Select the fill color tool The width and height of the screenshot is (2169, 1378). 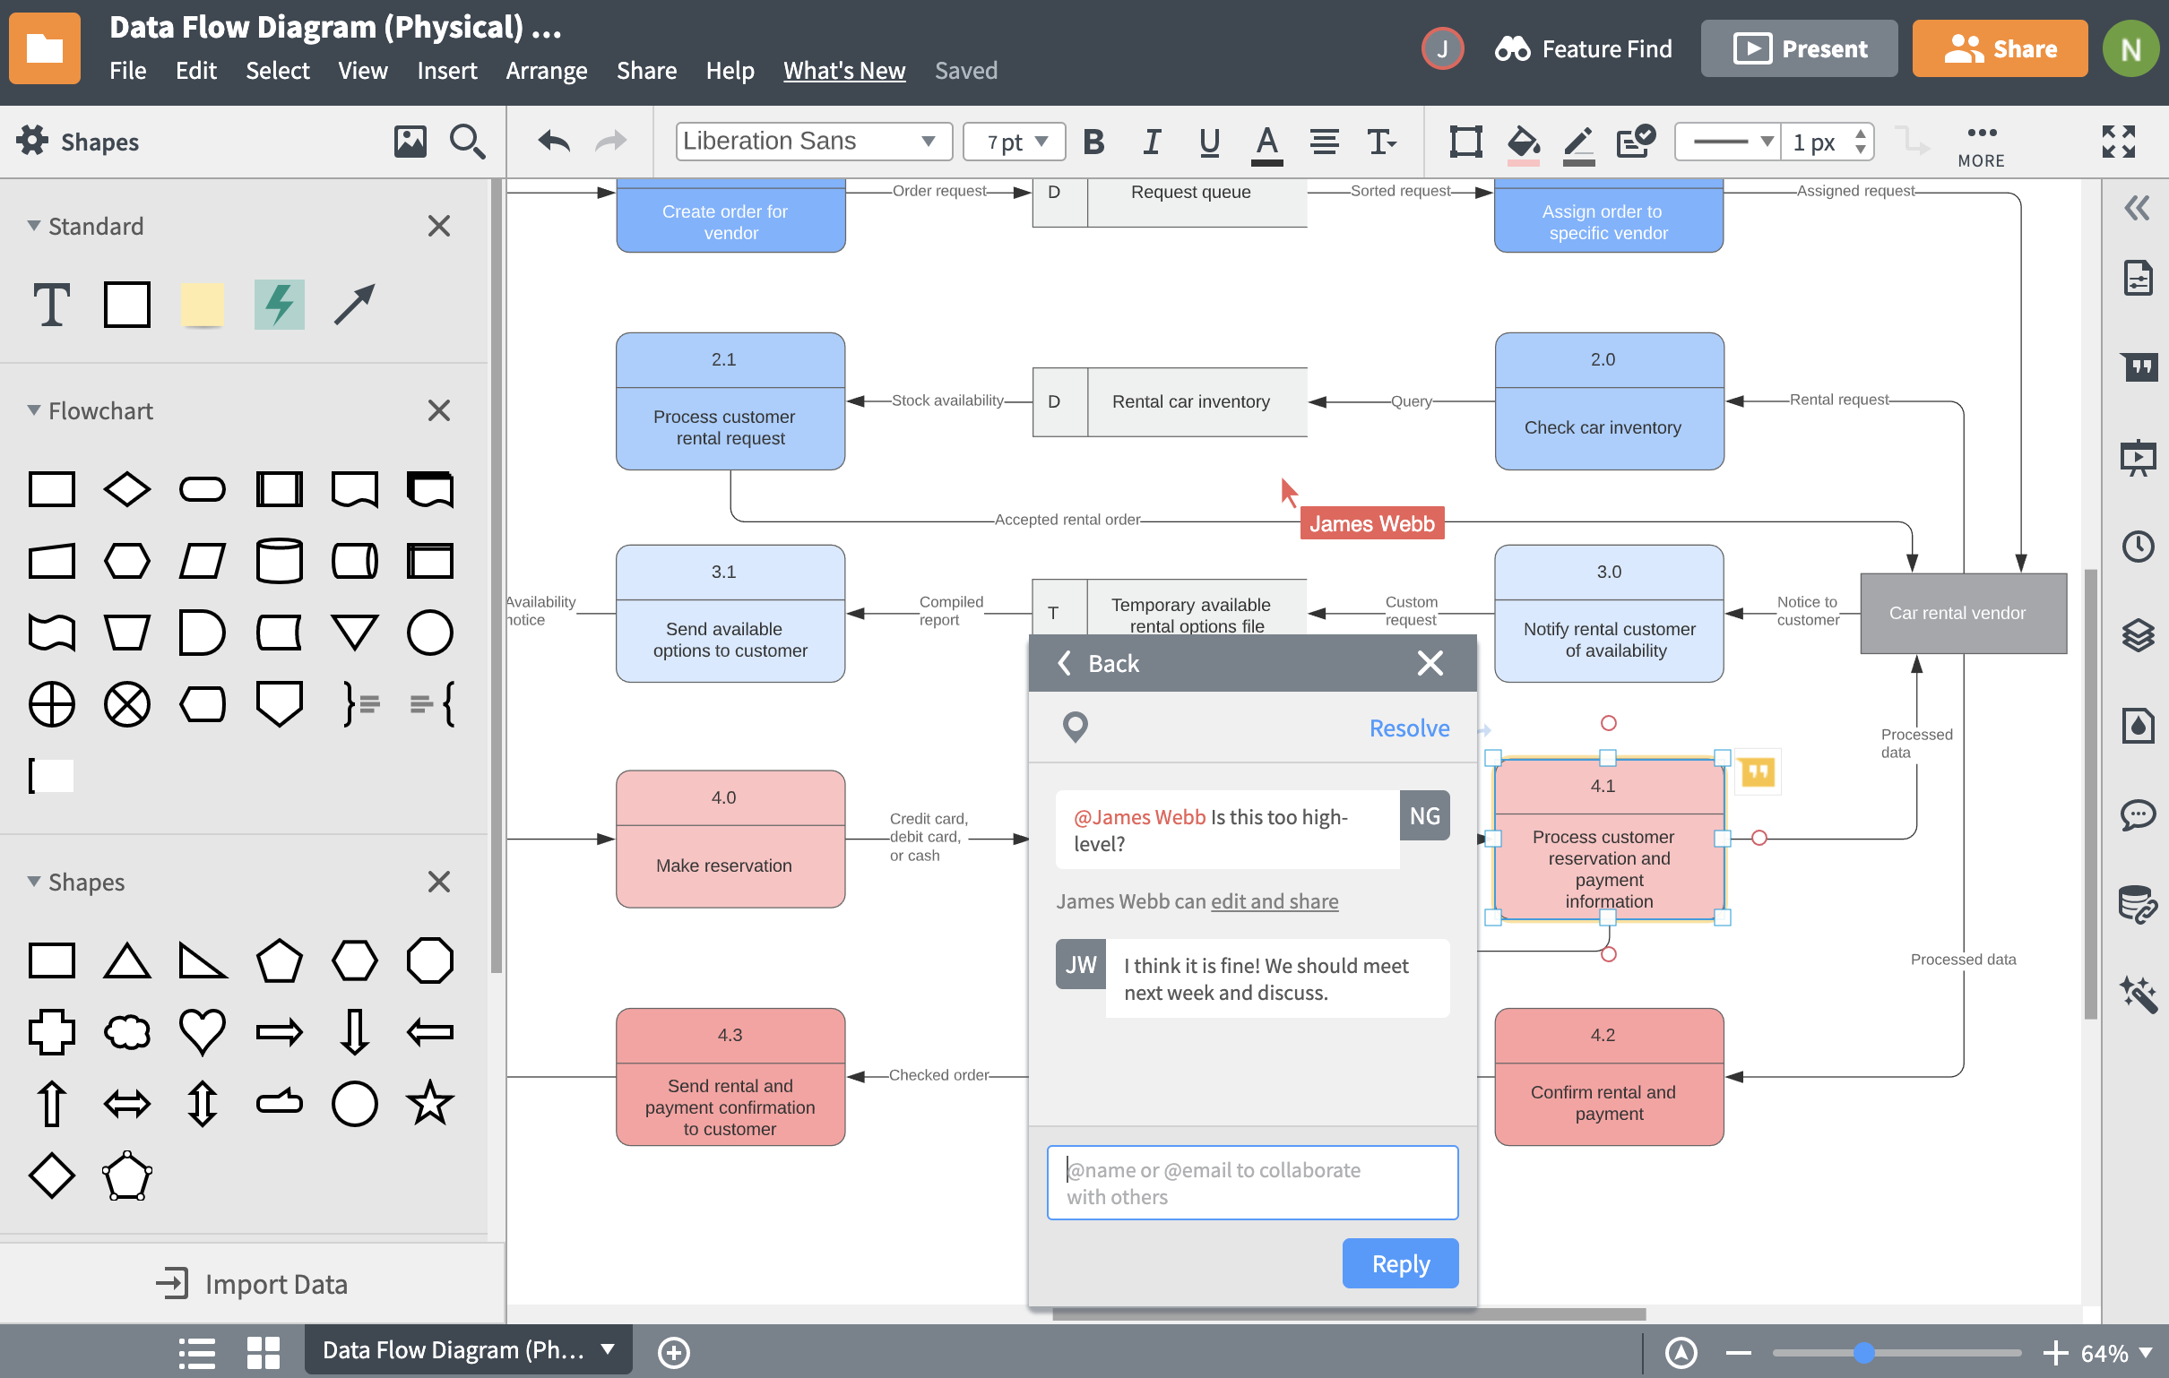(x=1521, y=142)
